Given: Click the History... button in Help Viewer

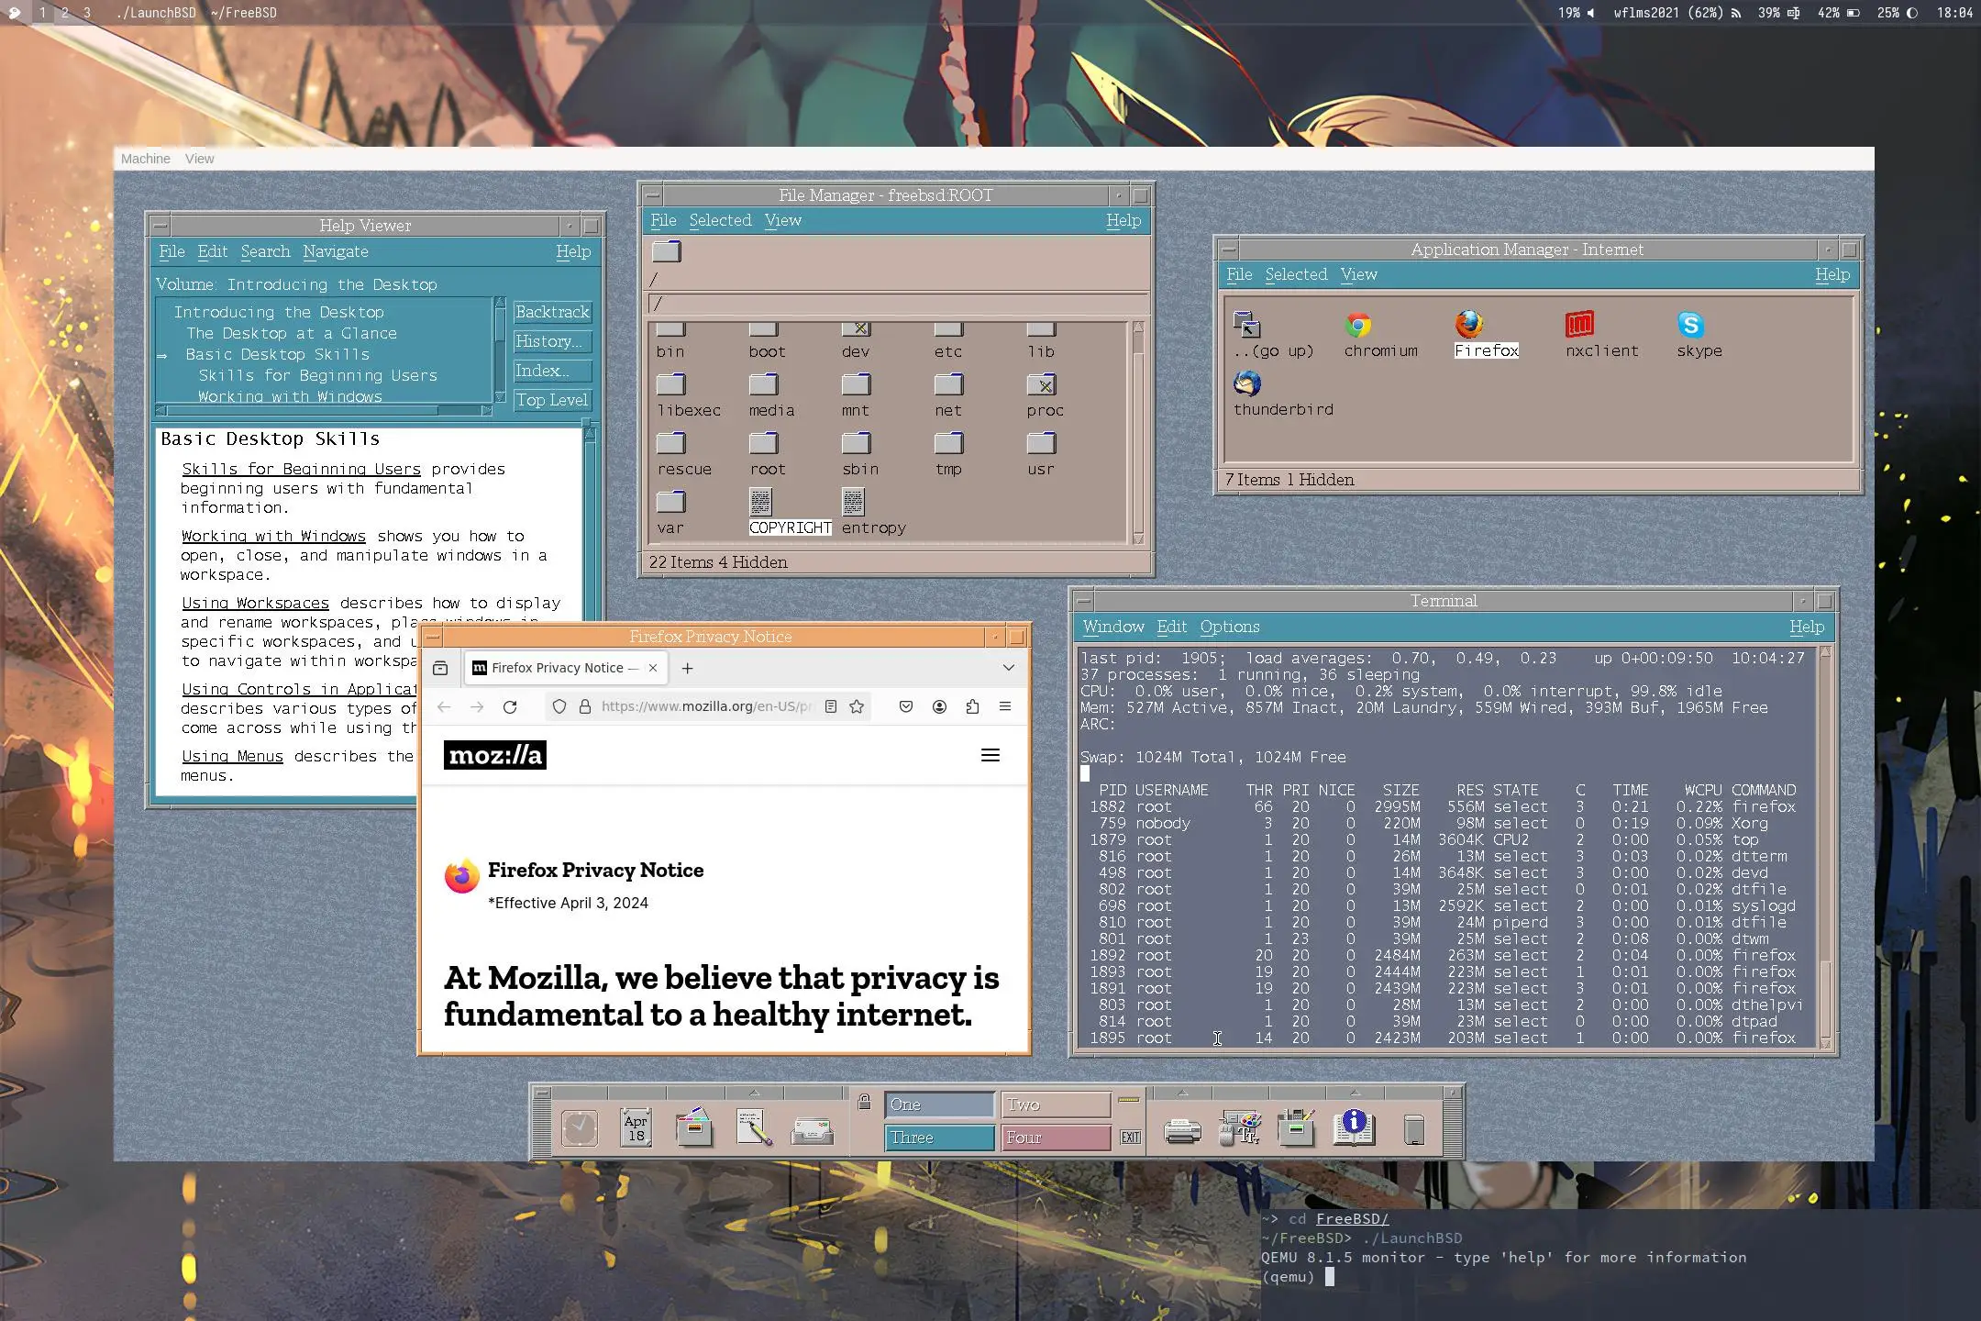Looking at the screenshot, I should point(552,341).
